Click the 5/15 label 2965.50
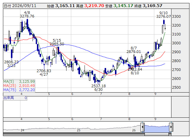 (57, 42)
